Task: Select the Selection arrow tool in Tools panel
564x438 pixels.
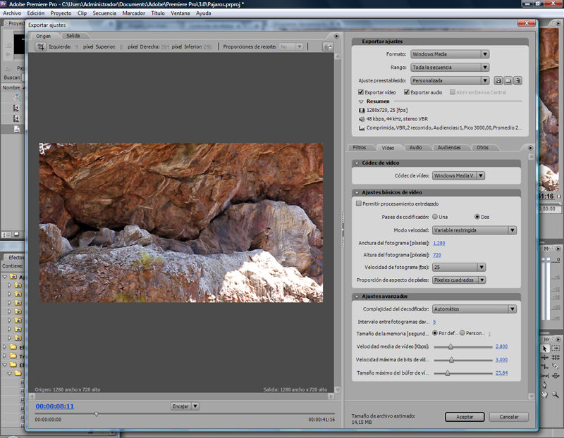Action: [544, 348]
